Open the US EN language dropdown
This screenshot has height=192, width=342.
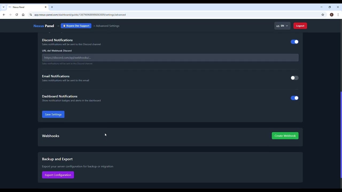pos(282,26)
